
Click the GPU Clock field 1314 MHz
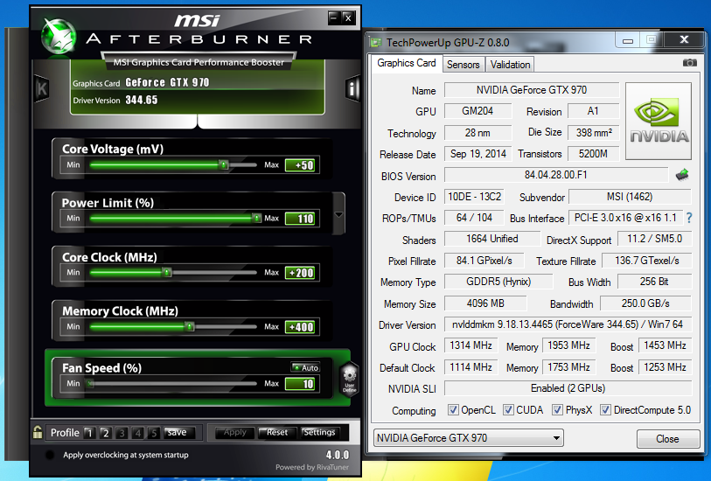[x=471, y=345]
